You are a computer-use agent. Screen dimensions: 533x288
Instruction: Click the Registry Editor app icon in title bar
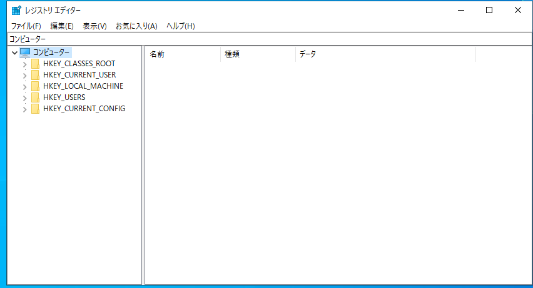pos(16,11)
